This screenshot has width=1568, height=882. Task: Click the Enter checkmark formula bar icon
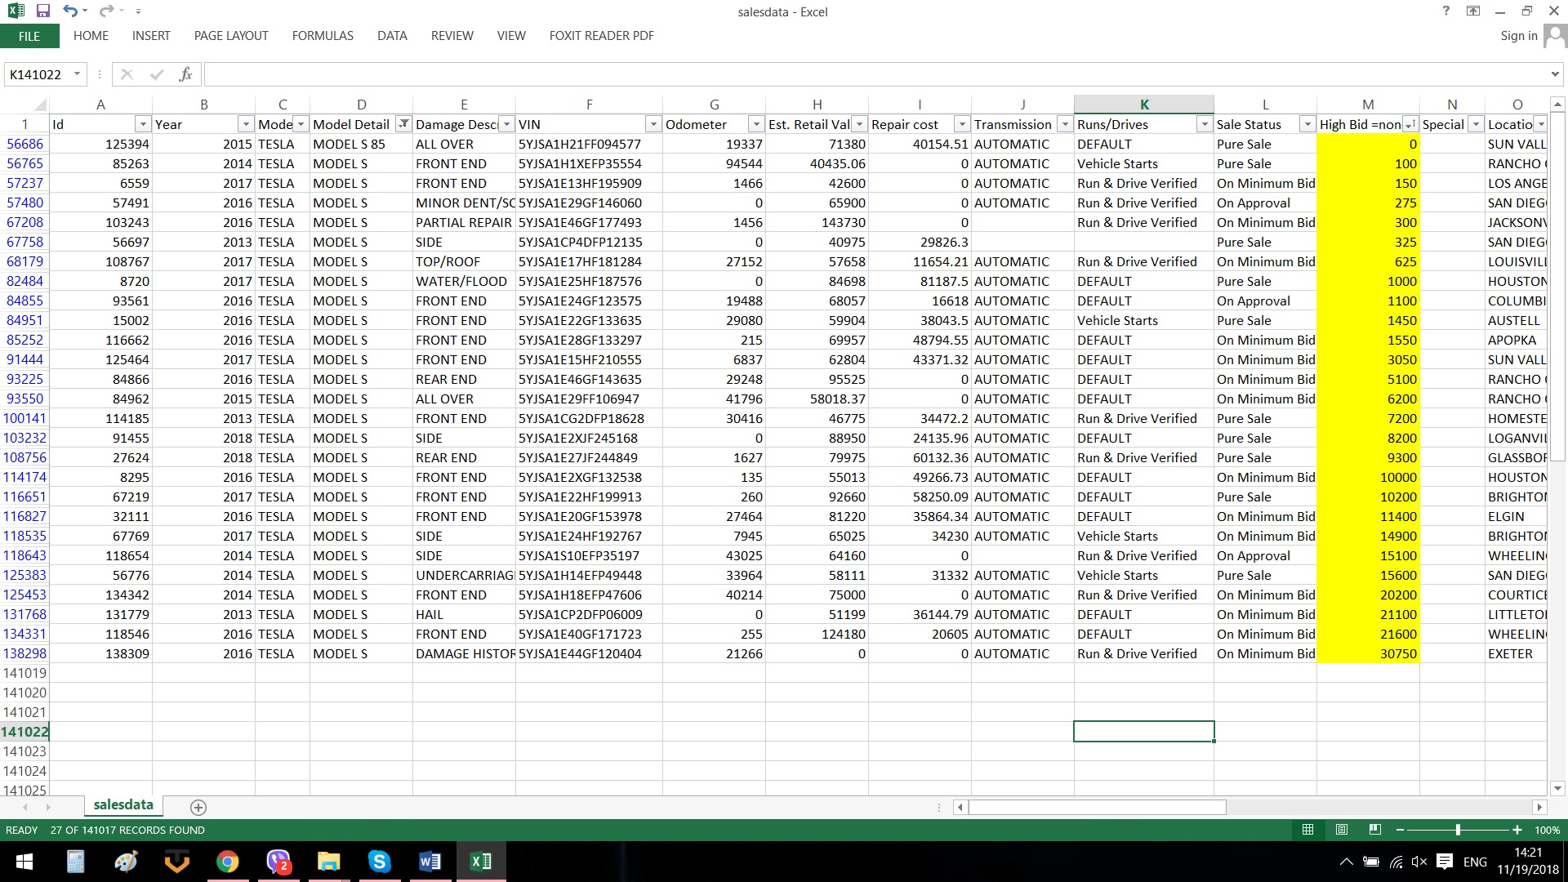coord(156,74)
